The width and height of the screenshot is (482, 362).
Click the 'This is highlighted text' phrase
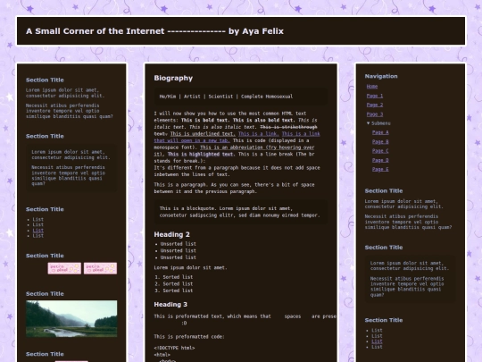tap(201, 154)
